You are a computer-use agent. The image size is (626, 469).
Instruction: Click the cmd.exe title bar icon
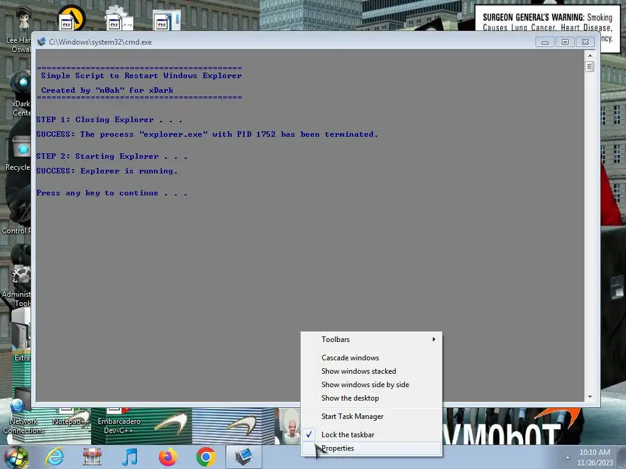pos(41,42)
